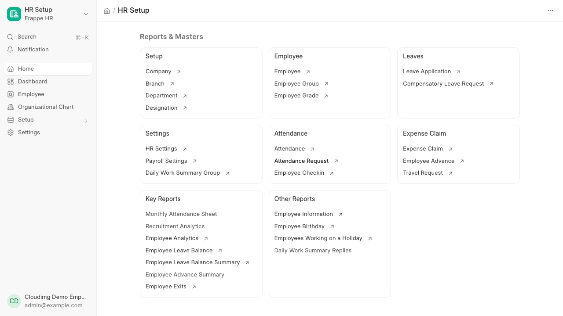Open Notification via the bell icon
The image size is (563, 316).
(x=10, y=50)
